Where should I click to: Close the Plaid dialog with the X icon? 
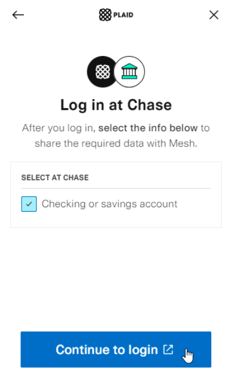tap(214, 15)
